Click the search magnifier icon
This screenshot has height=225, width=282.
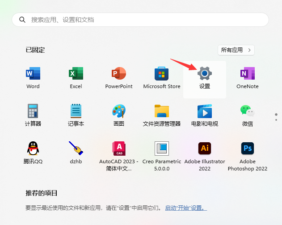click(x=22, y=20)
